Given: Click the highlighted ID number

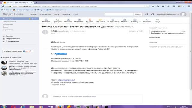Looking at the screenshot, I should (x=61, y=54).
